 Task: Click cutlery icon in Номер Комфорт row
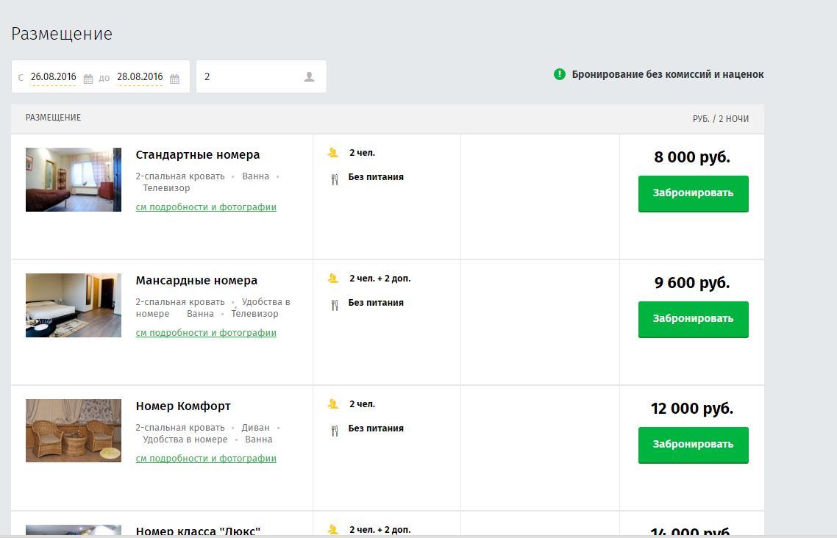pos(335,431)
